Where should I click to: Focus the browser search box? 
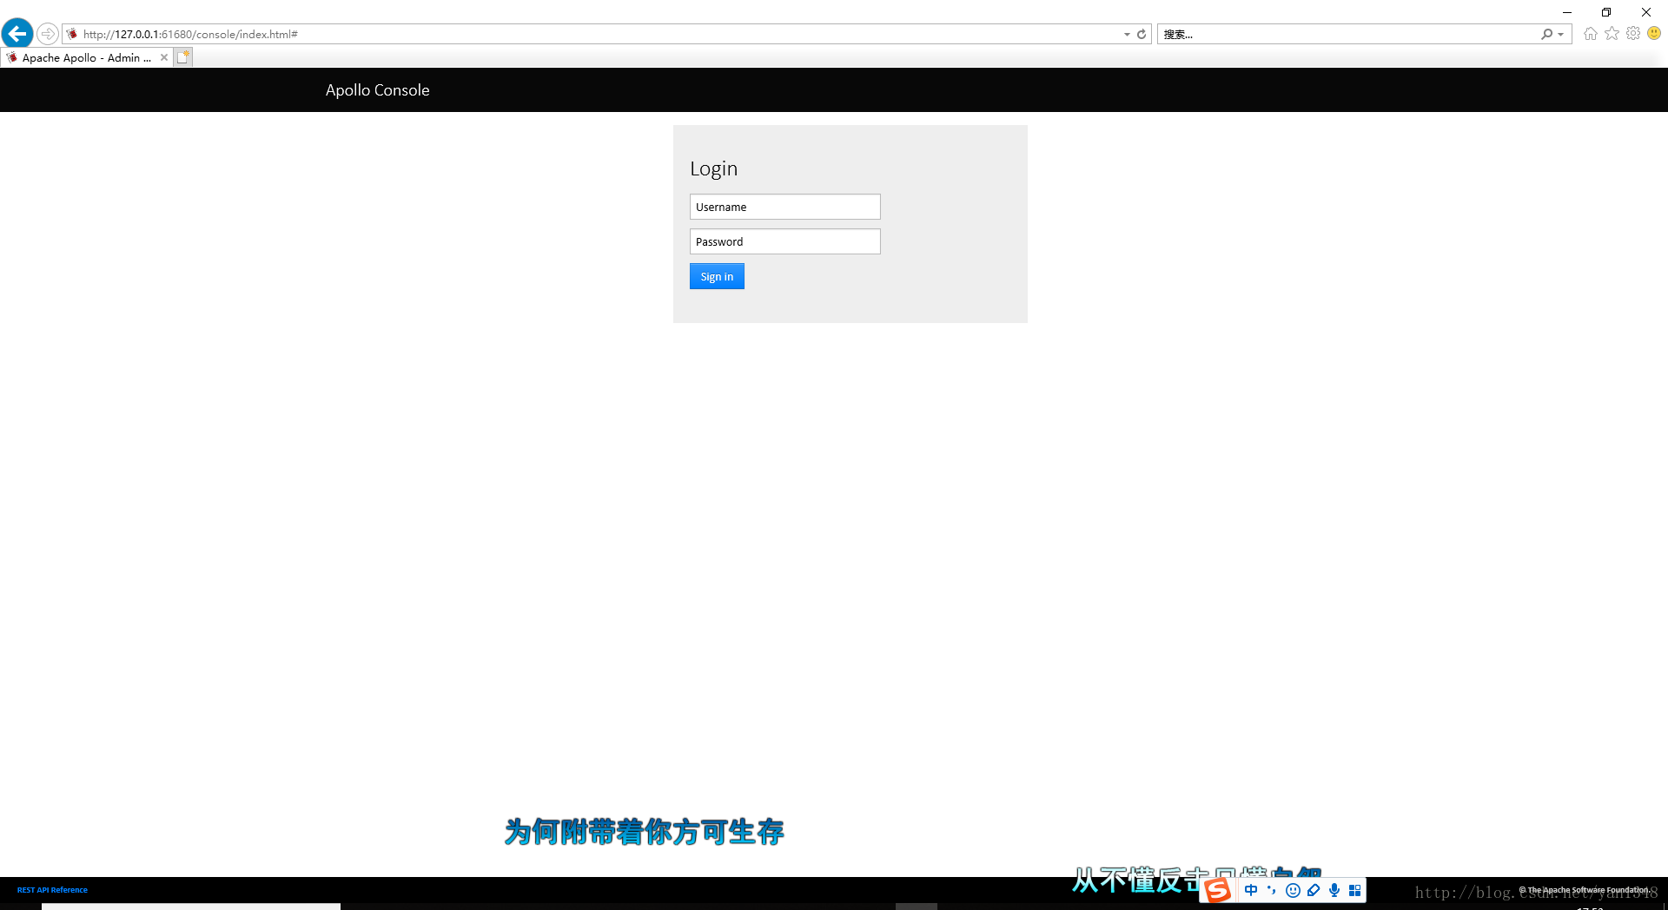(1348, 34)
